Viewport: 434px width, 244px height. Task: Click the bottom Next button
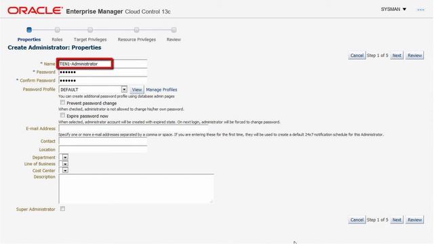point(397,220)
